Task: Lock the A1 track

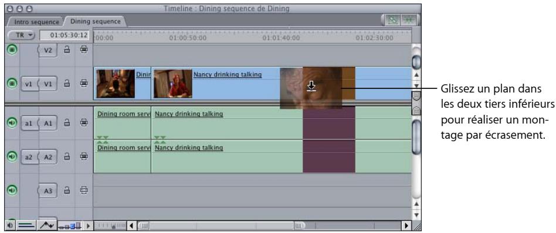Action: coord(67,122)
